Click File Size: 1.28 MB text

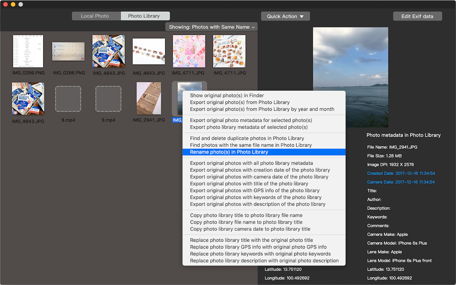point(384,156)
